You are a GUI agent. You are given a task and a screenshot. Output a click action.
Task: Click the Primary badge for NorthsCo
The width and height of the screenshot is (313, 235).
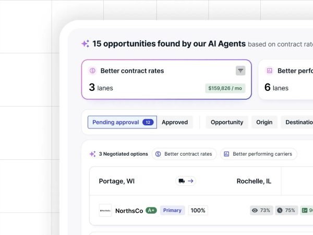tap(172, 210)
